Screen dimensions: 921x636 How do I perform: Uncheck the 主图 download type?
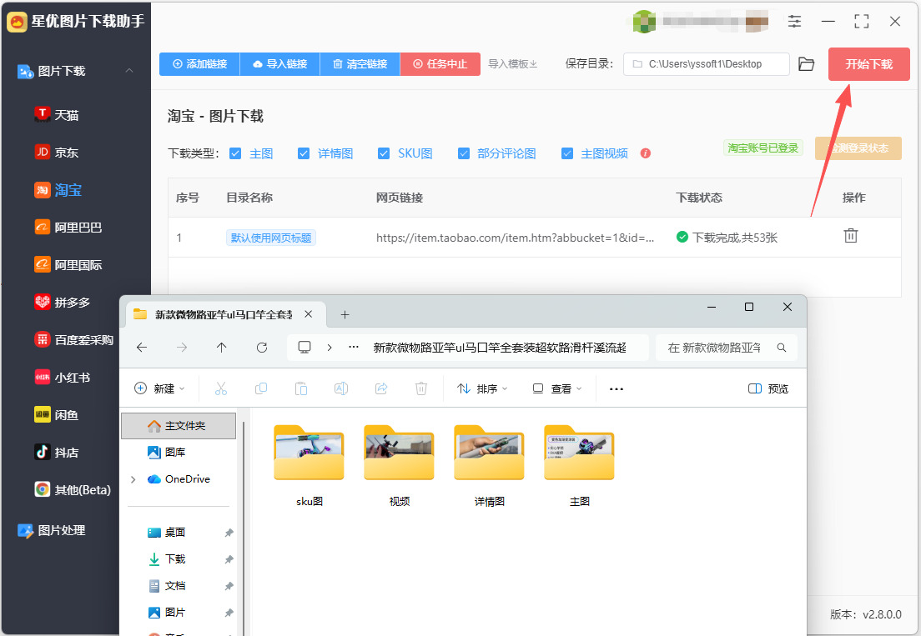point(235,153)
